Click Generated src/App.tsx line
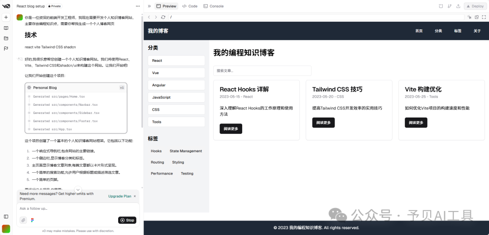The height and width of the screenshot is (235, 489). (x=53, y=129)
